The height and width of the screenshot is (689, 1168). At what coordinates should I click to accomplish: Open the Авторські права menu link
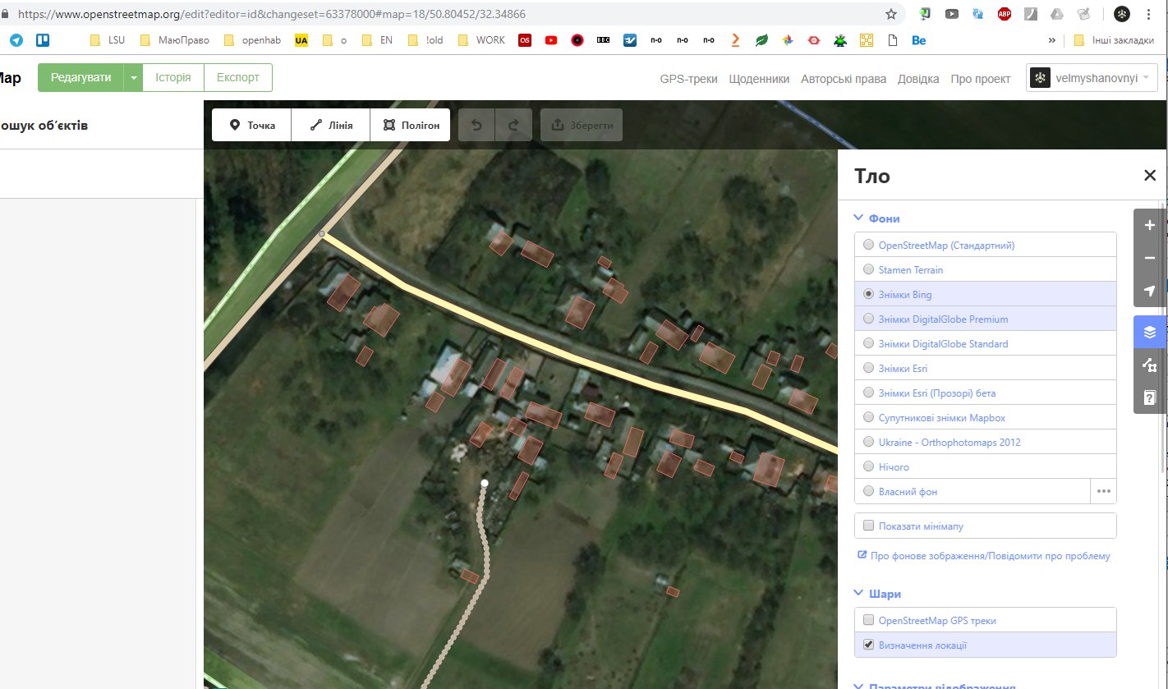coord(844,79)
